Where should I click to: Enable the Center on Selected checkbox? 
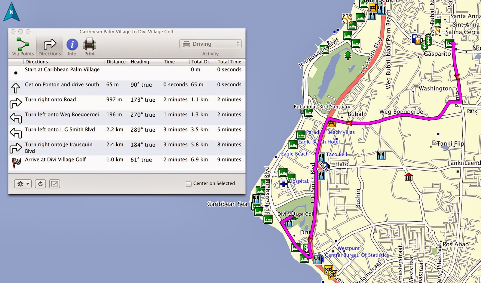[x=189, y=184]
